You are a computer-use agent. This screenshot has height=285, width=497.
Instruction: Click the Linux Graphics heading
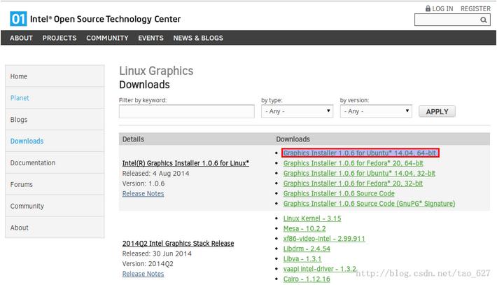[x=156, y=71]
